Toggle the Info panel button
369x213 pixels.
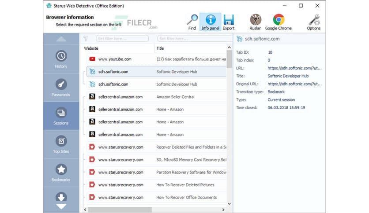click(x=210, y=22)
